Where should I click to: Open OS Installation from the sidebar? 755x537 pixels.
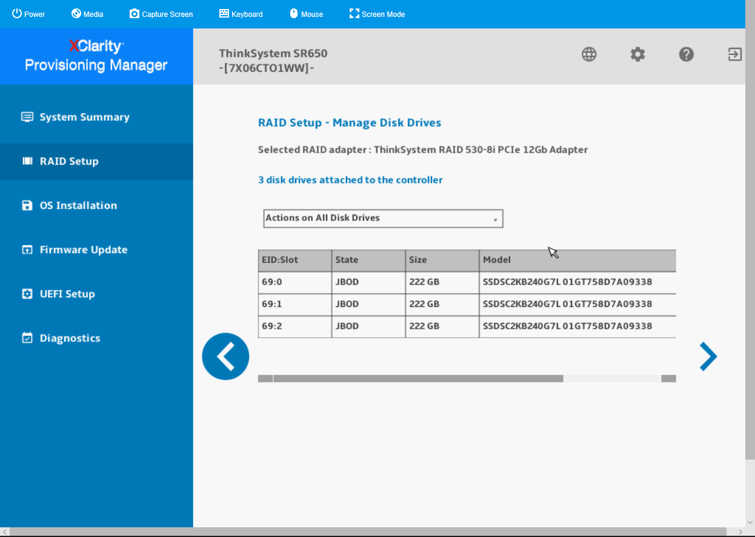[96, 206]
